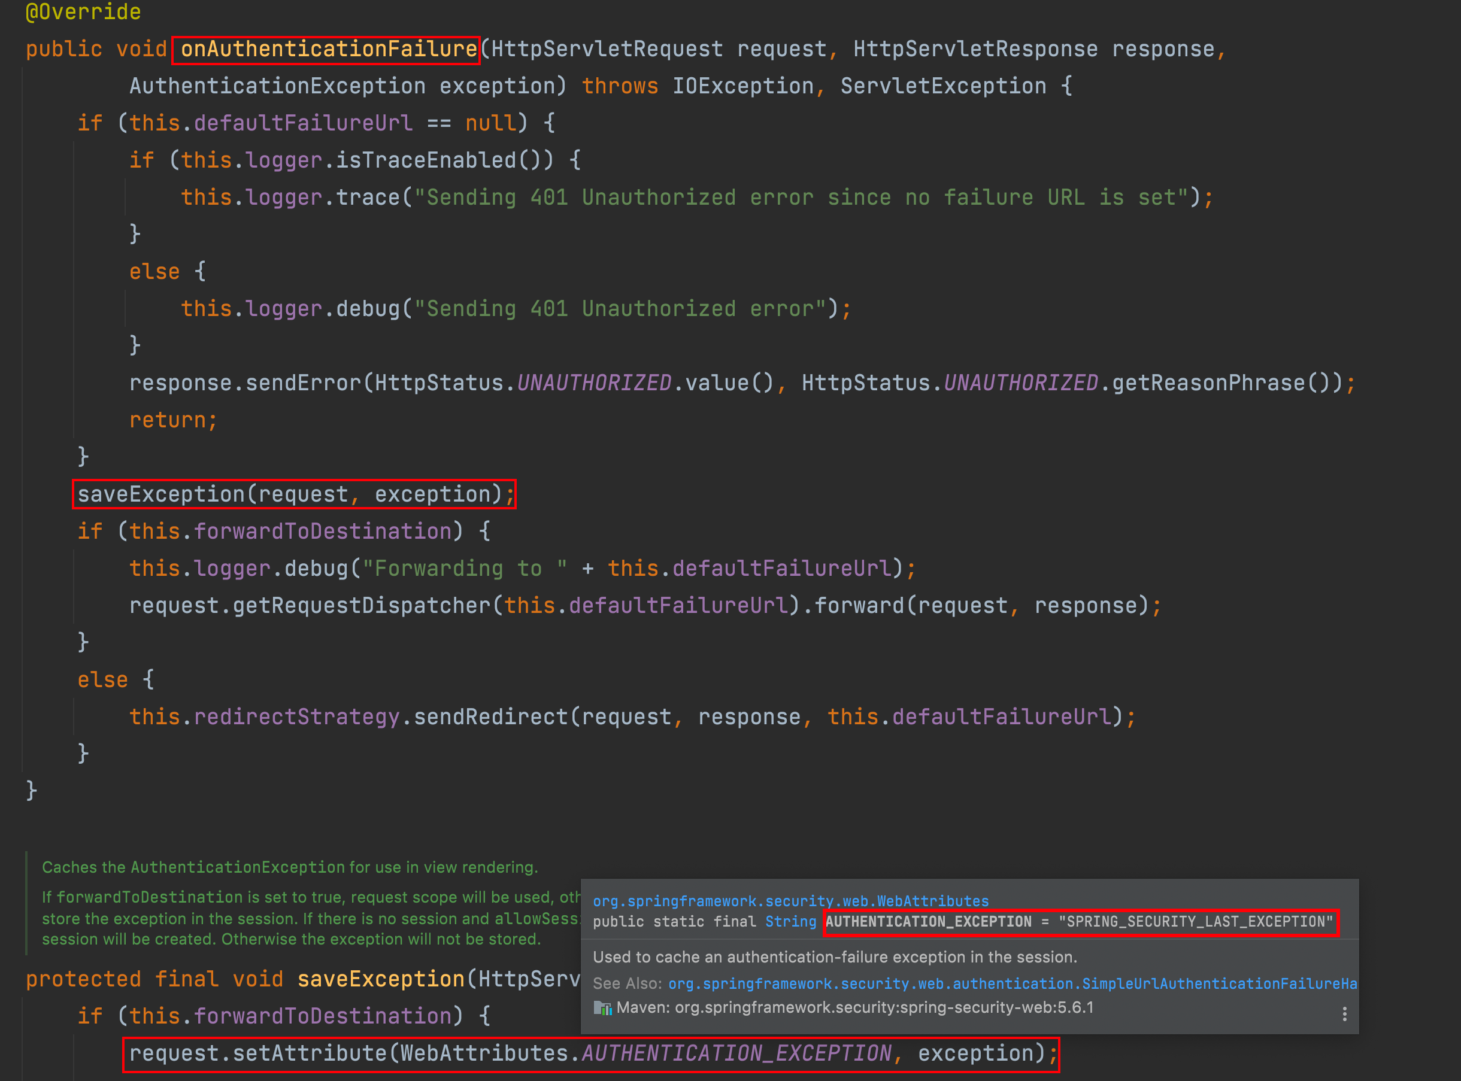Click the "Sending 401 Unauthorized error" debug string
This screenshot has width=1461, height=1081.
(x=620, y=309)
